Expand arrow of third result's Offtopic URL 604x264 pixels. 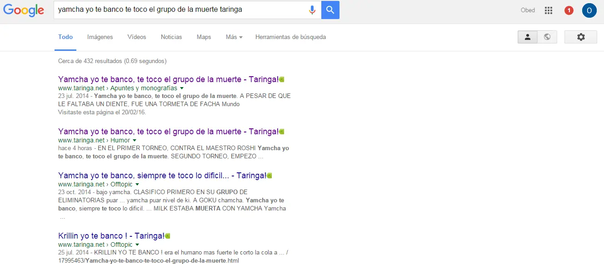137,185
